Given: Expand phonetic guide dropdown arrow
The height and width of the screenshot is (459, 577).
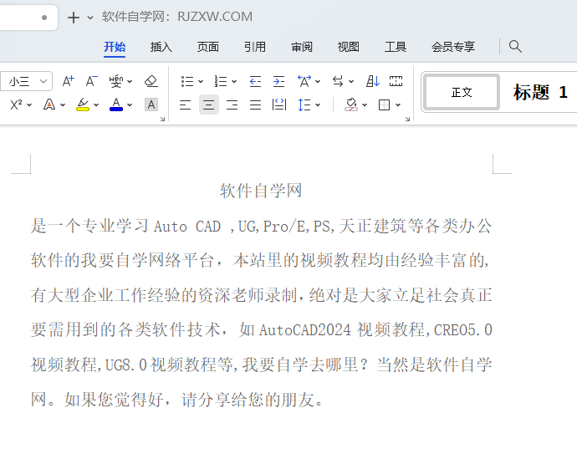Looking at the screenshot, I should pyautogui.click(x=130, y=82).
